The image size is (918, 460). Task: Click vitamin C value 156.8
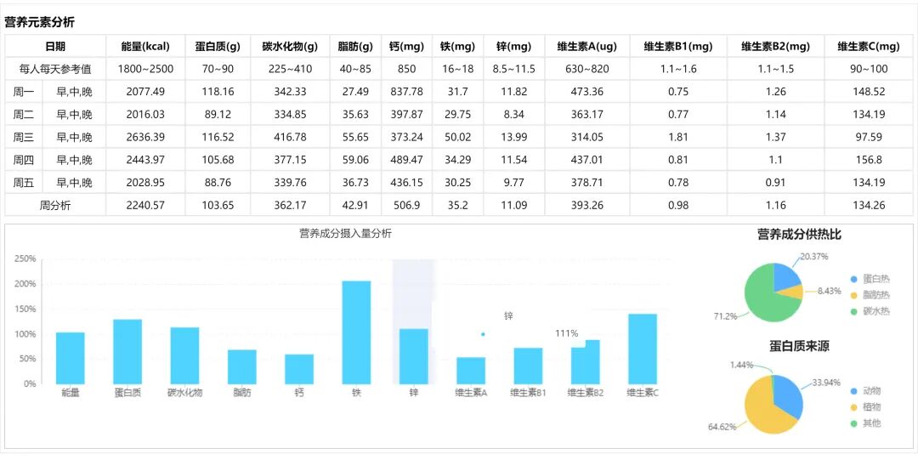click(869, 160)
